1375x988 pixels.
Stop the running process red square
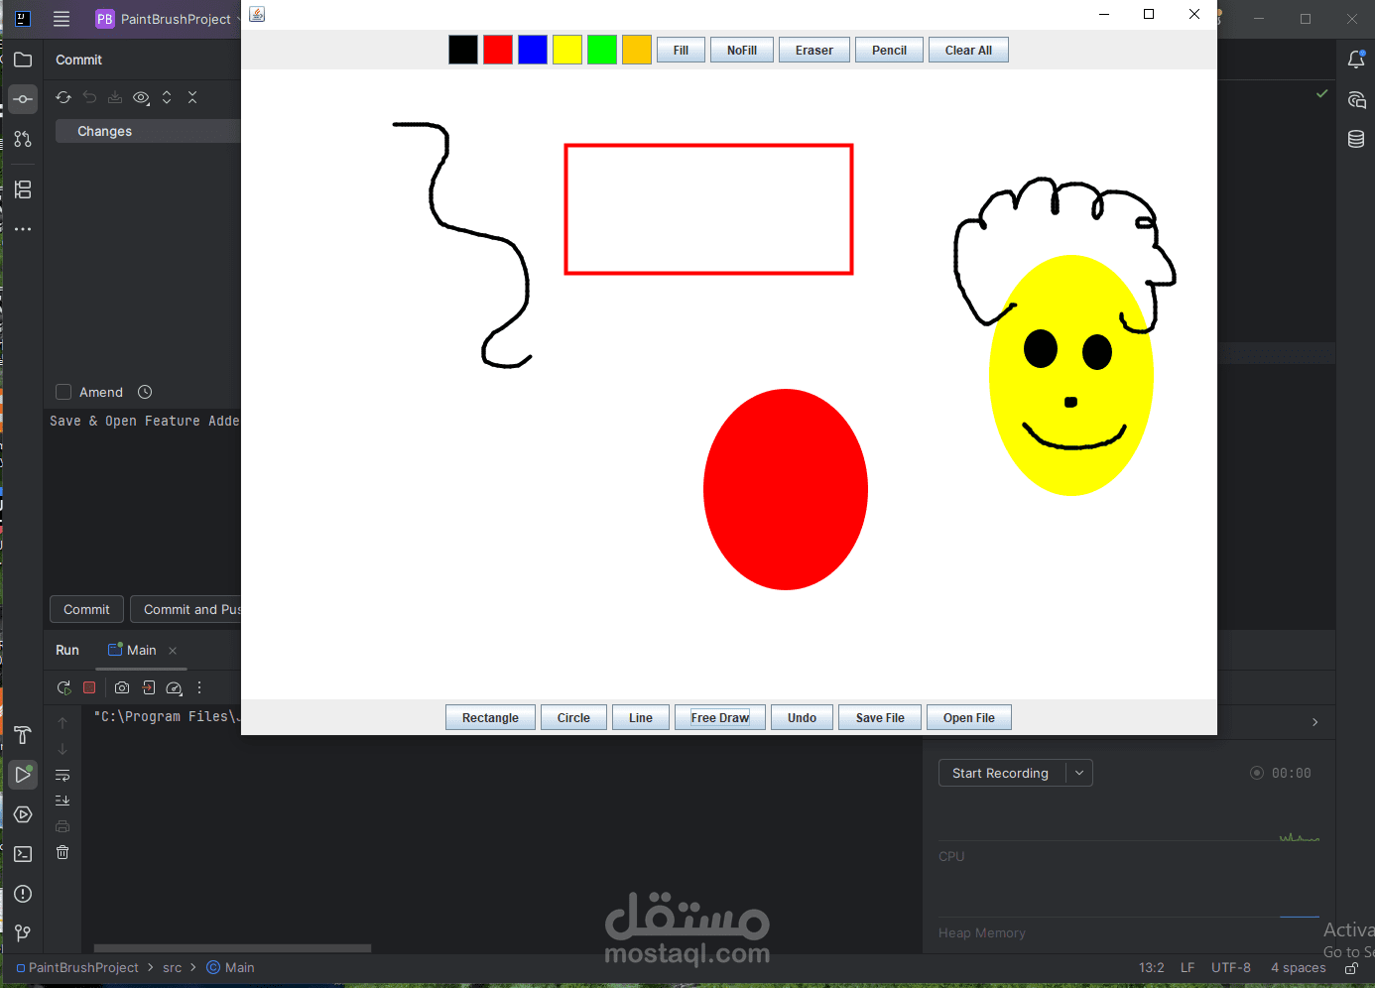[89, 687]
